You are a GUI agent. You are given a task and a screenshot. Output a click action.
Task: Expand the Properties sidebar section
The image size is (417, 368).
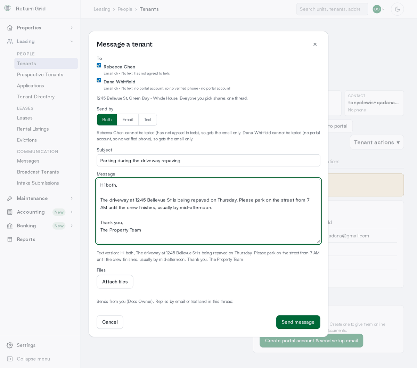click(72, 28)
